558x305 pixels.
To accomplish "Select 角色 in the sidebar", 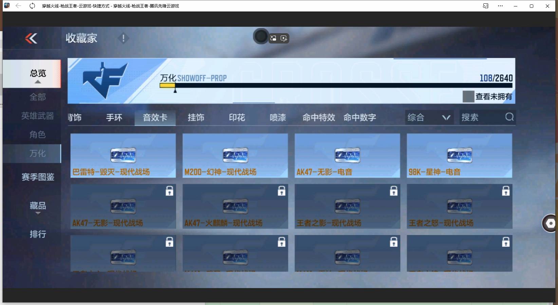I will click(38, 134).
